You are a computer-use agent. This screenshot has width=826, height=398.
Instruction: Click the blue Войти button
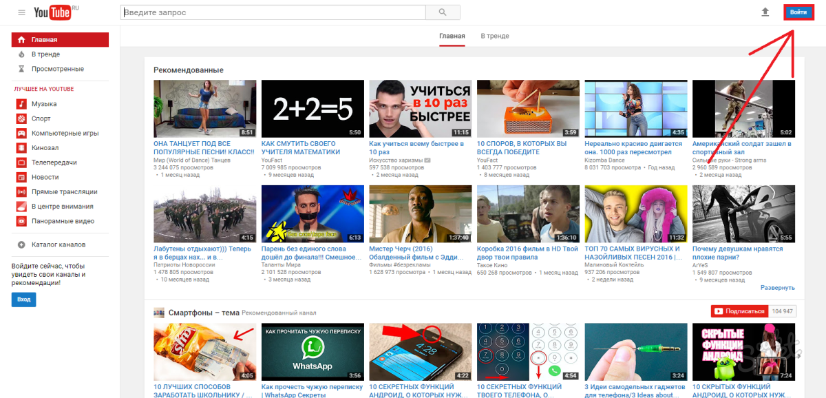tap(798, 12)
